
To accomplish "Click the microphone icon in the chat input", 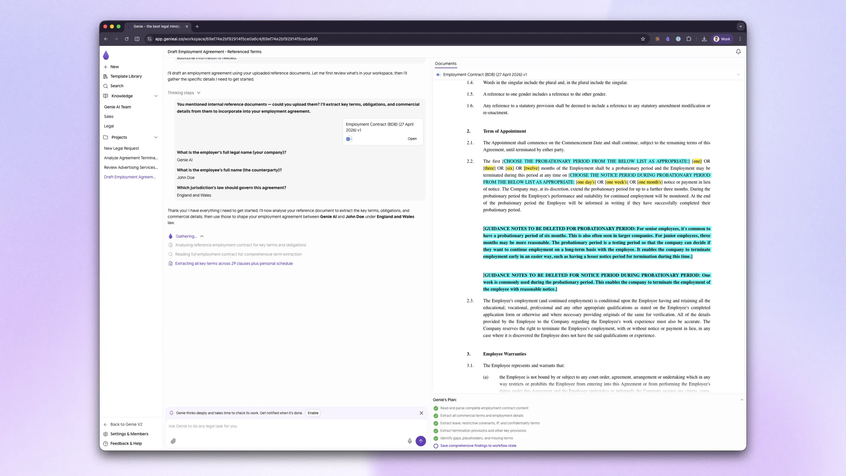I will (409, 441).
